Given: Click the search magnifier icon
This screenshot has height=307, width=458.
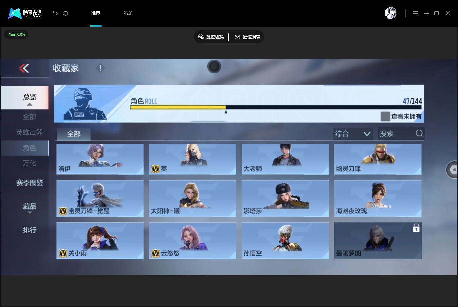Looking at the screenshot, I should tap(419, 133).
